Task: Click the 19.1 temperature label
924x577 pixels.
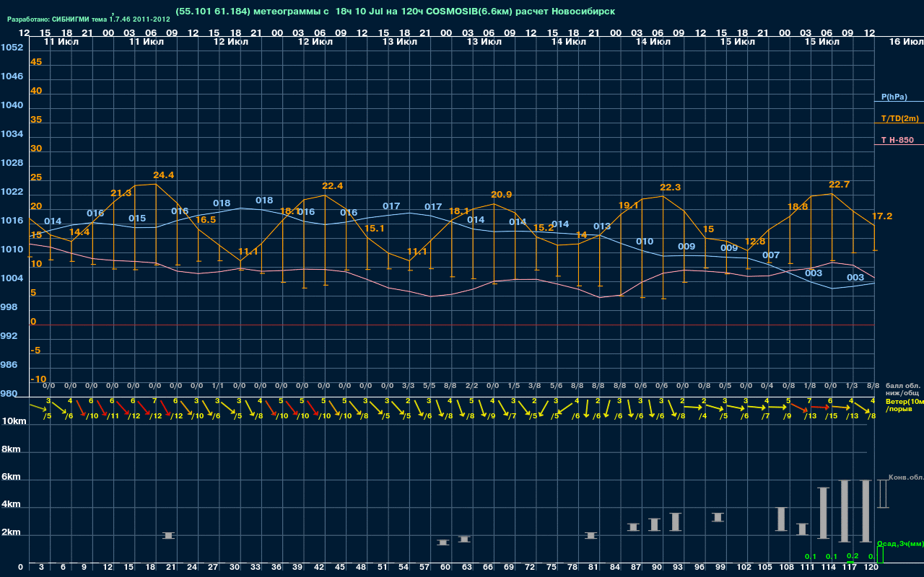Action: pyautogui.click(x=629, y=206)
